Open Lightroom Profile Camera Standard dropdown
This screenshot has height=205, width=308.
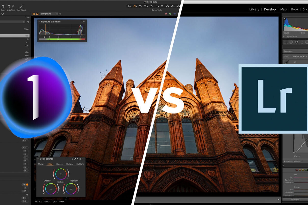tap(299, 56)
